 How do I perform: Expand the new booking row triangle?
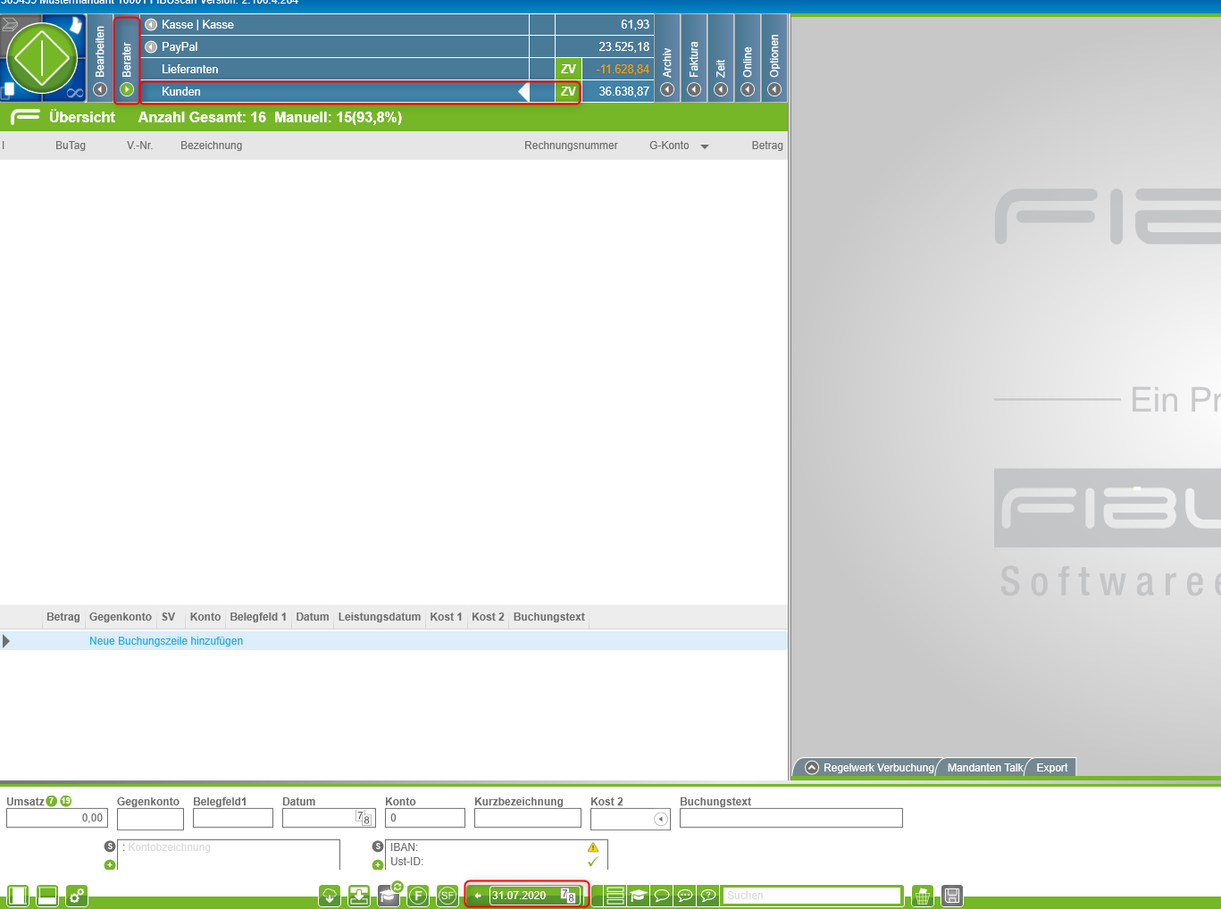click(6, 641)
